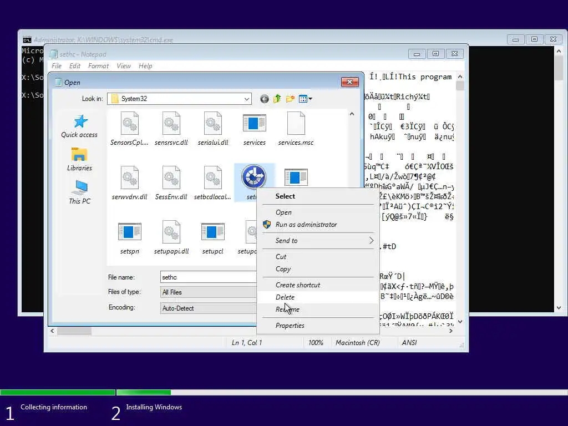Click the File name input field
The image size is (568, 426).
(x=209, y=277)
